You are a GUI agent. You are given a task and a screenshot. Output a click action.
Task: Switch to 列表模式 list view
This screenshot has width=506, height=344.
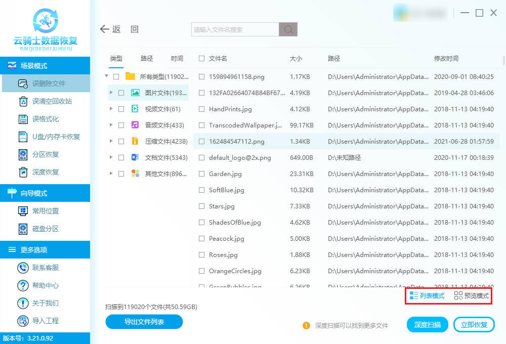click(427, 295)
